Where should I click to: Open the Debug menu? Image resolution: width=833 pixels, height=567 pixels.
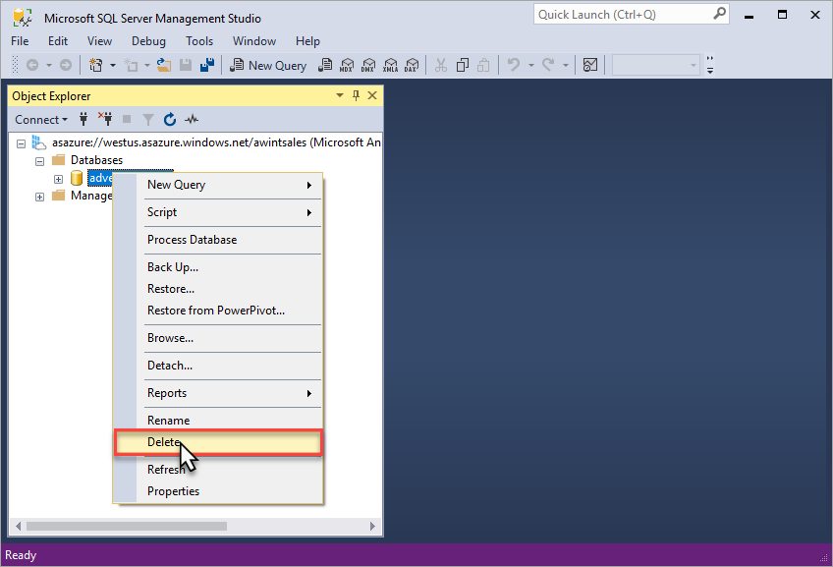(148, 41)
